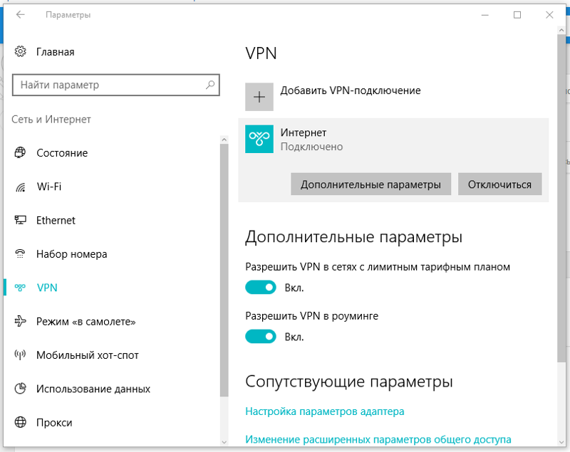This screenshot has width=570, height=452.
Task: Click the Ethernet monitor icon
Action: point(21,220)
